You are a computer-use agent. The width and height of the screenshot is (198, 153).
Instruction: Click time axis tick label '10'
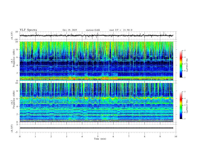tap(176, 136)
